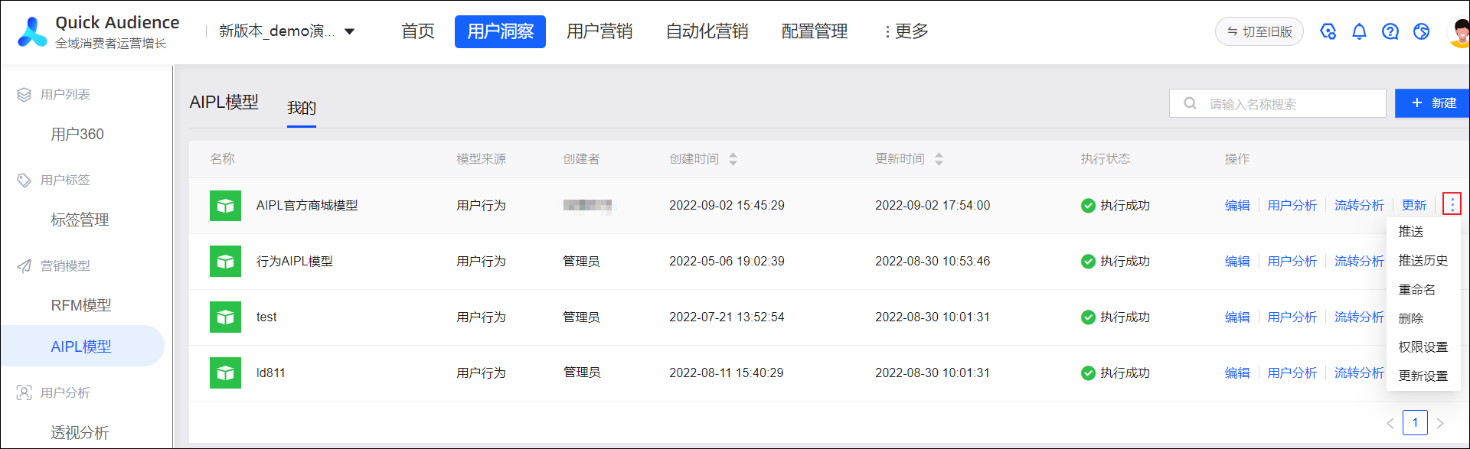Open the user avatar in top right

[1459, 31]
